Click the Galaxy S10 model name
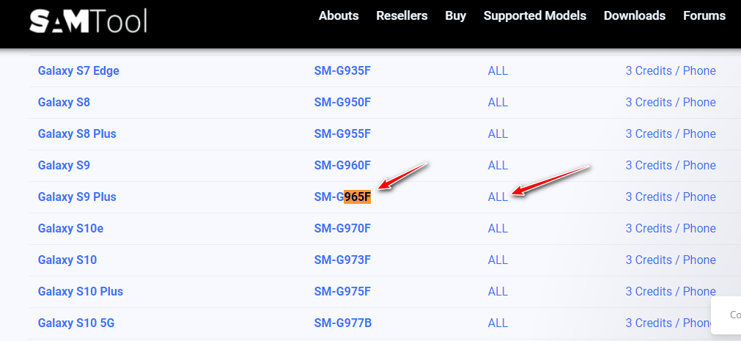This screenshot has height=341, width=741. point(67,260)
